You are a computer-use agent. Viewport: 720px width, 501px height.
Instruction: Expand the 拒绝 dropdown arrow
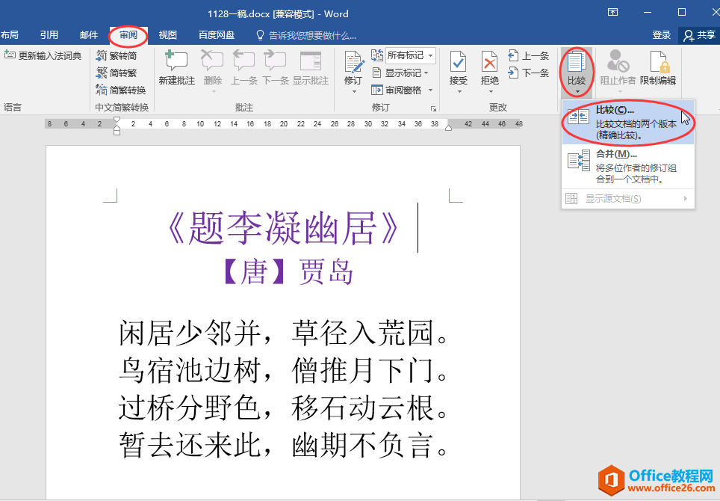[x=489, y=91]
